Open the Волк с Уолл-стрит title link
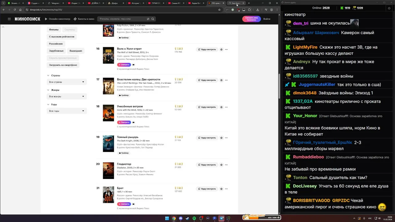This screenshot has width=395, height=222. (x=129, y=49)
